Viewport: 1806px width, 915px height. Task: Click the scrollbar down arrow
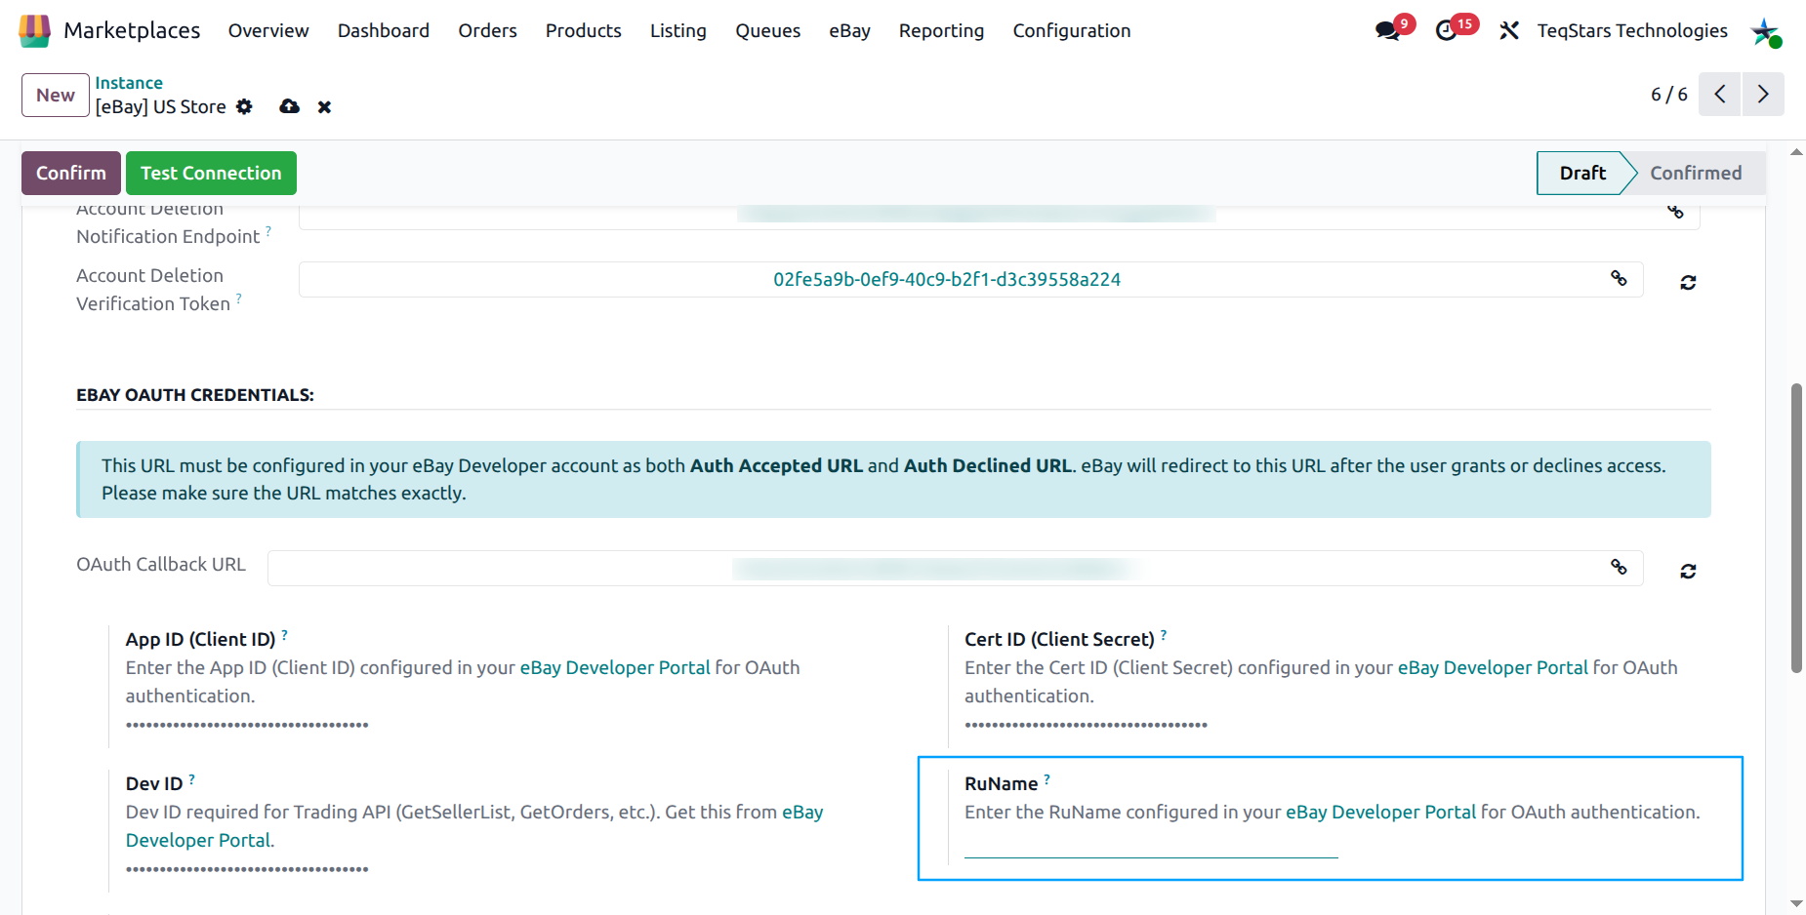[1796, 904]
